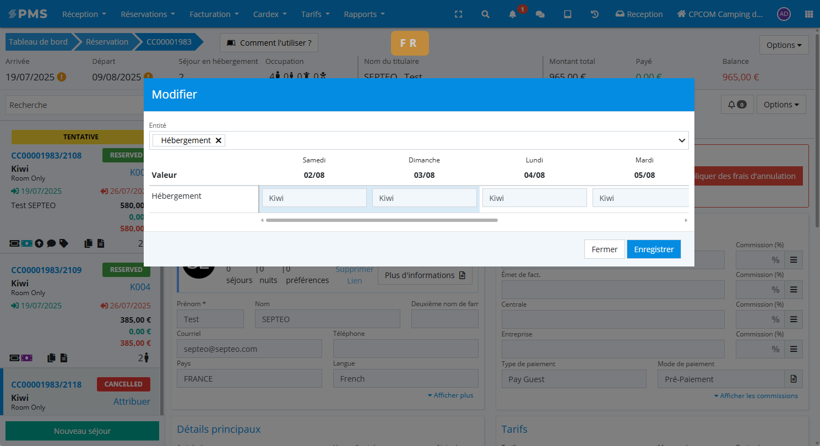Open the Réservations menu

(x=148, y=14)
